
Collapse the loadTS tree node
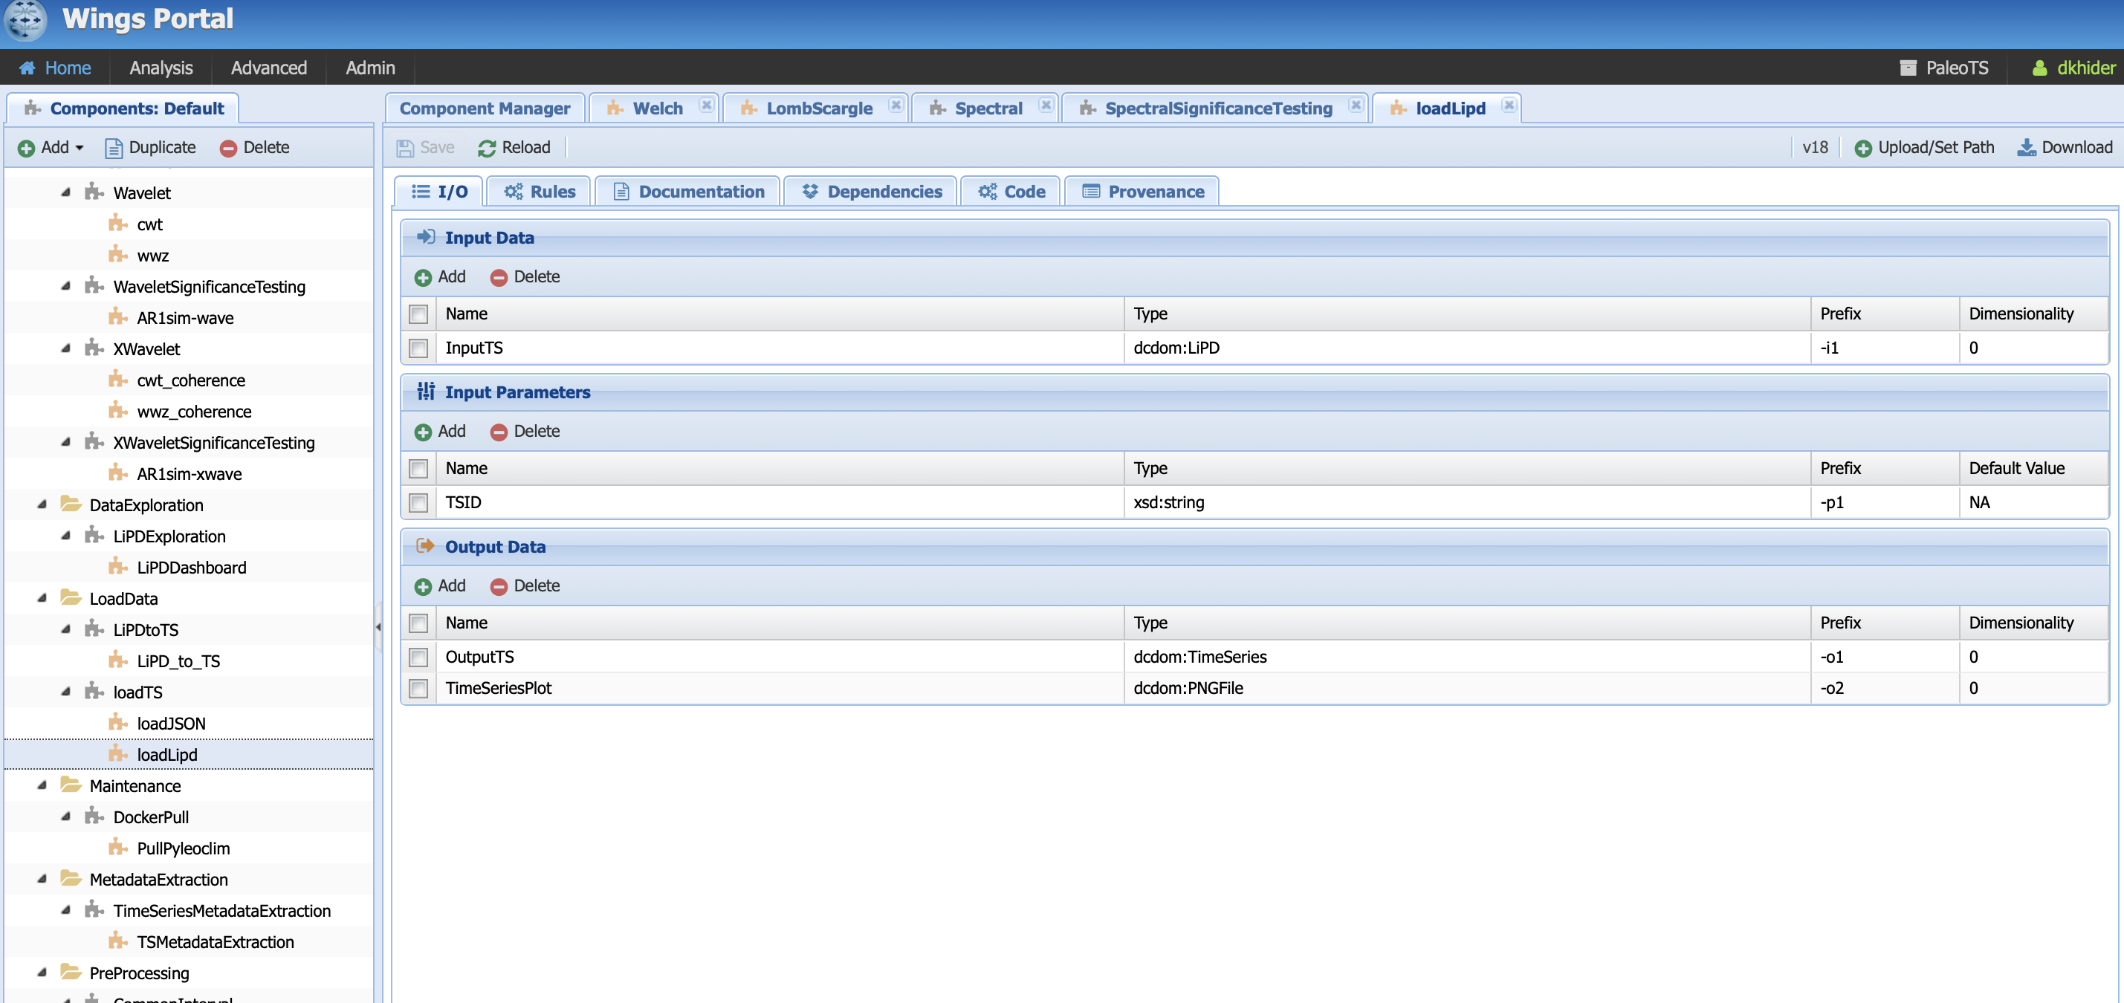pyautogui.click(x=66, y=692)
